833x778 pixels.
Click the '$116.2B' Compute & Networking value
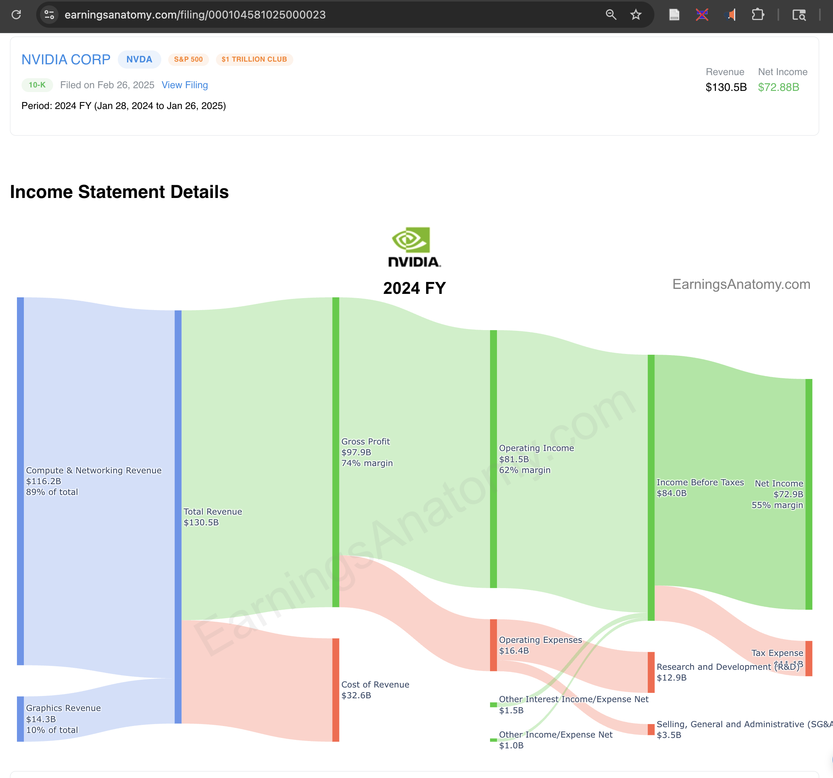[43, 481]
